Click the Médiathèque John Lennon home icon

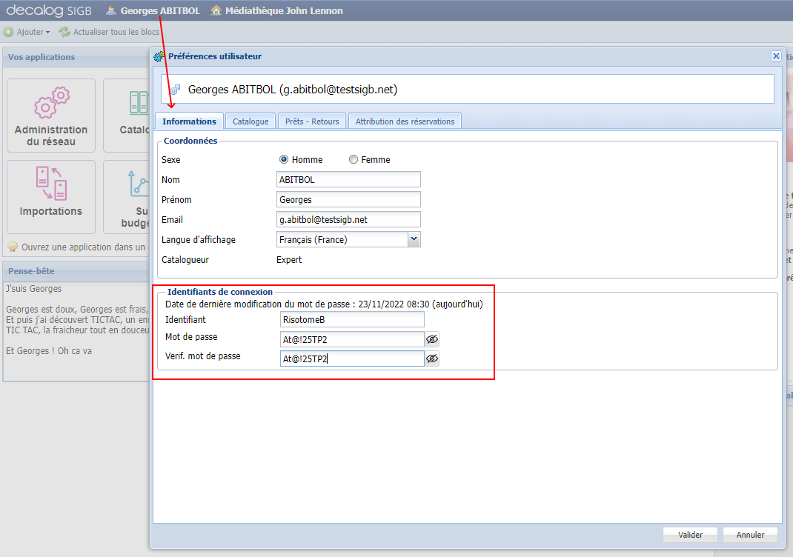point(216,10)
